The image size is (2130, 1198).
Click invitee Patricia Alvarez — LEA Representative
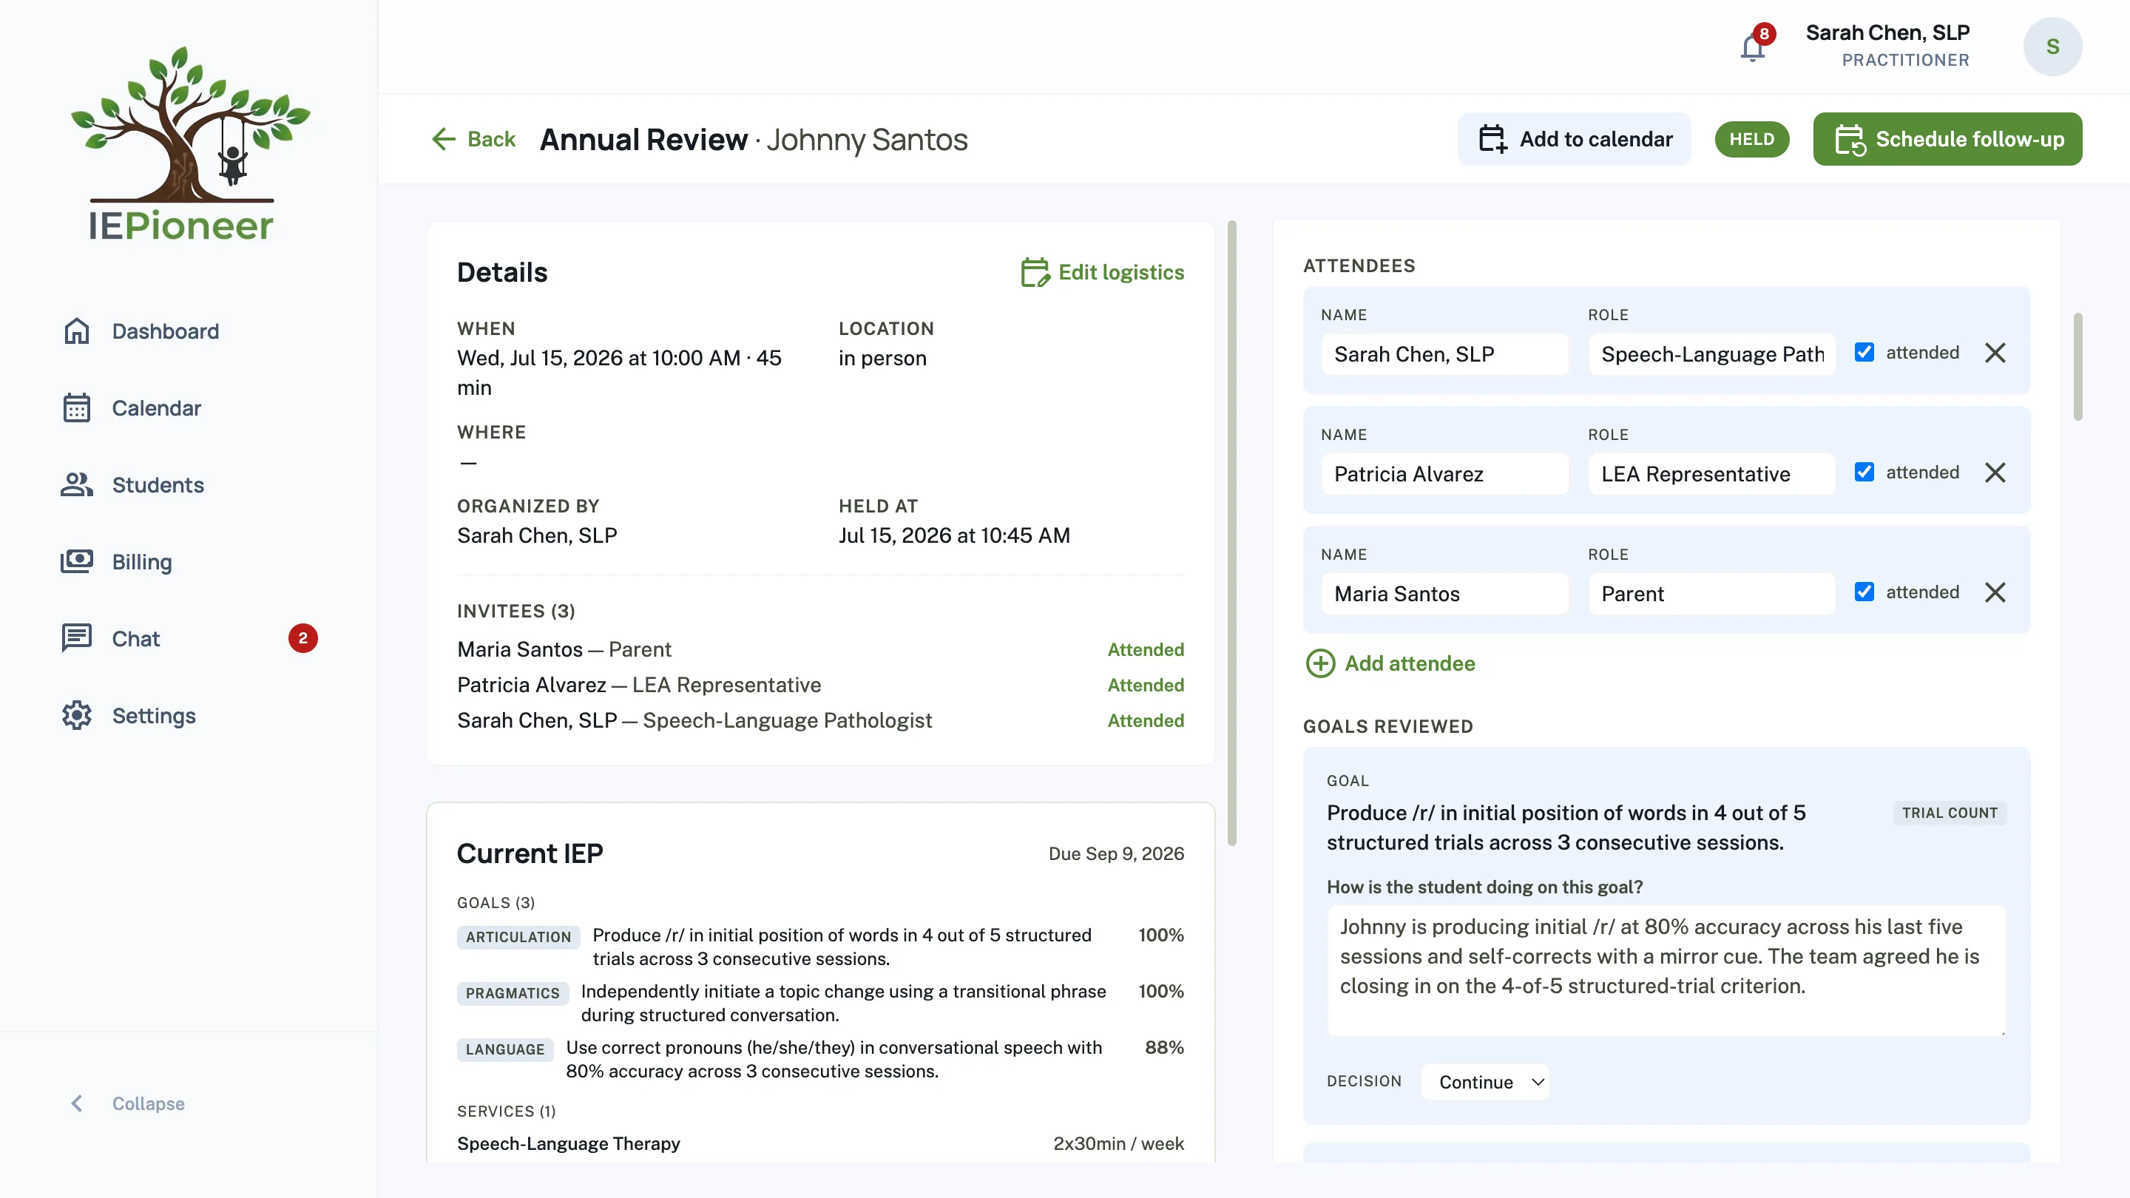pyautogui.click(x=820, y=685)
